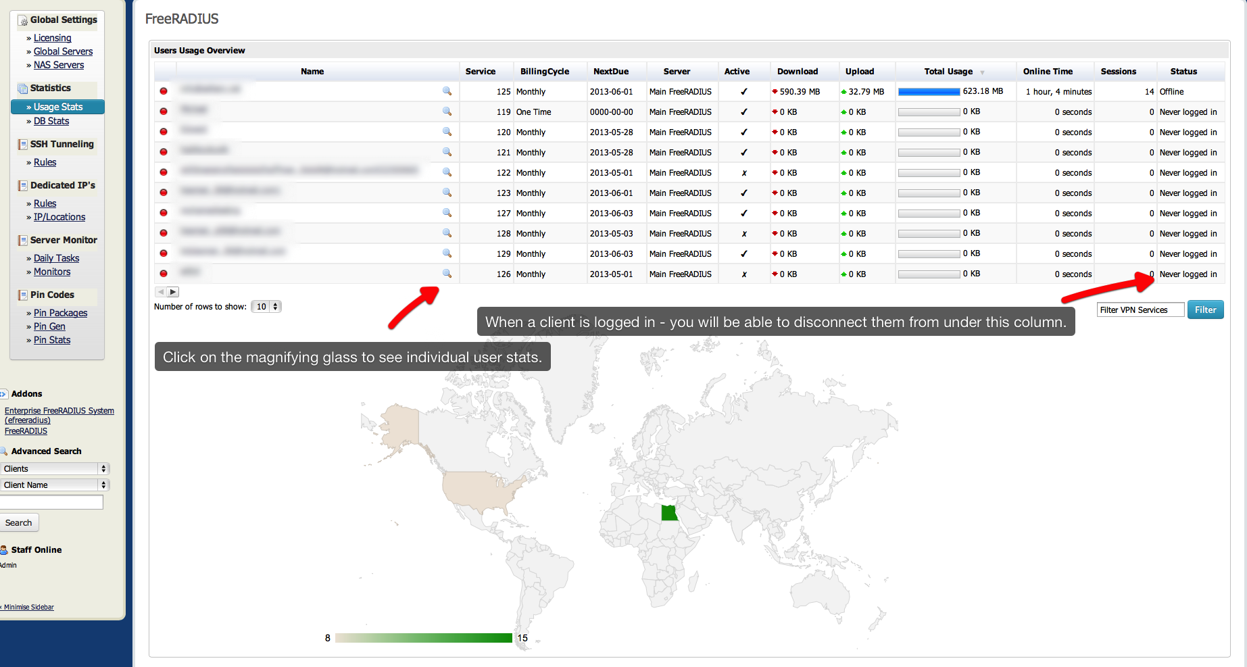This screenshot has height=667, width=1247.
Task: Sort table by Status column header
Action: pyautogui.click(x=1183, y=72)
